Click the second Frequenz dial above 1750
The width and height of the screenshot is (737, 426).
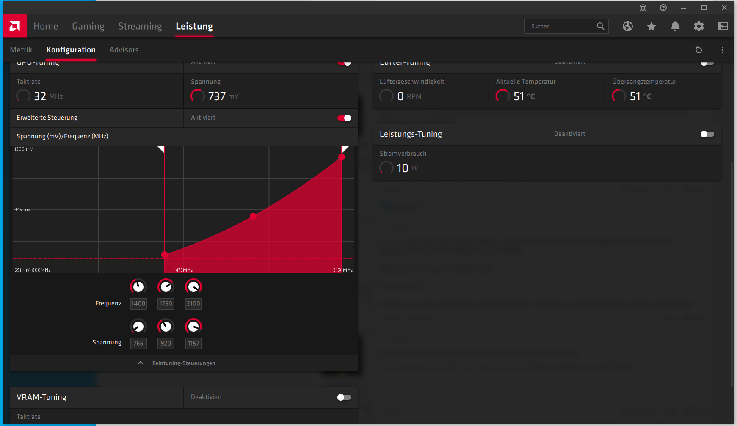[x=166, y=287]
